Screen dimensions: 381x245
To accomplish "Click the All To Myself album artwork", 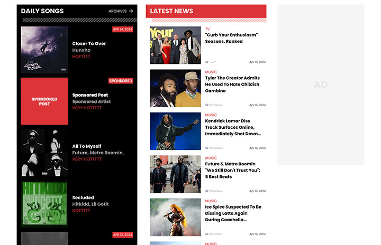I will point(44,153).
